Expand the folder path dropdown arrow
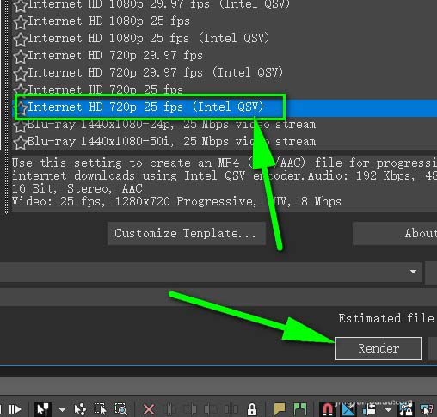Screen dimensions: 437x417 413,272
